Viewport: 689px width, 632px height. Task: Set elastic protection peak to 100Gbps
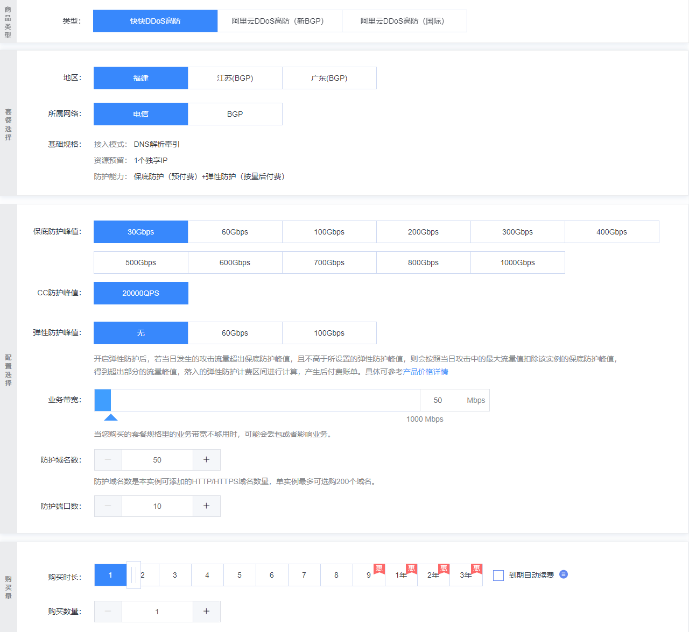tap(329, 333)
